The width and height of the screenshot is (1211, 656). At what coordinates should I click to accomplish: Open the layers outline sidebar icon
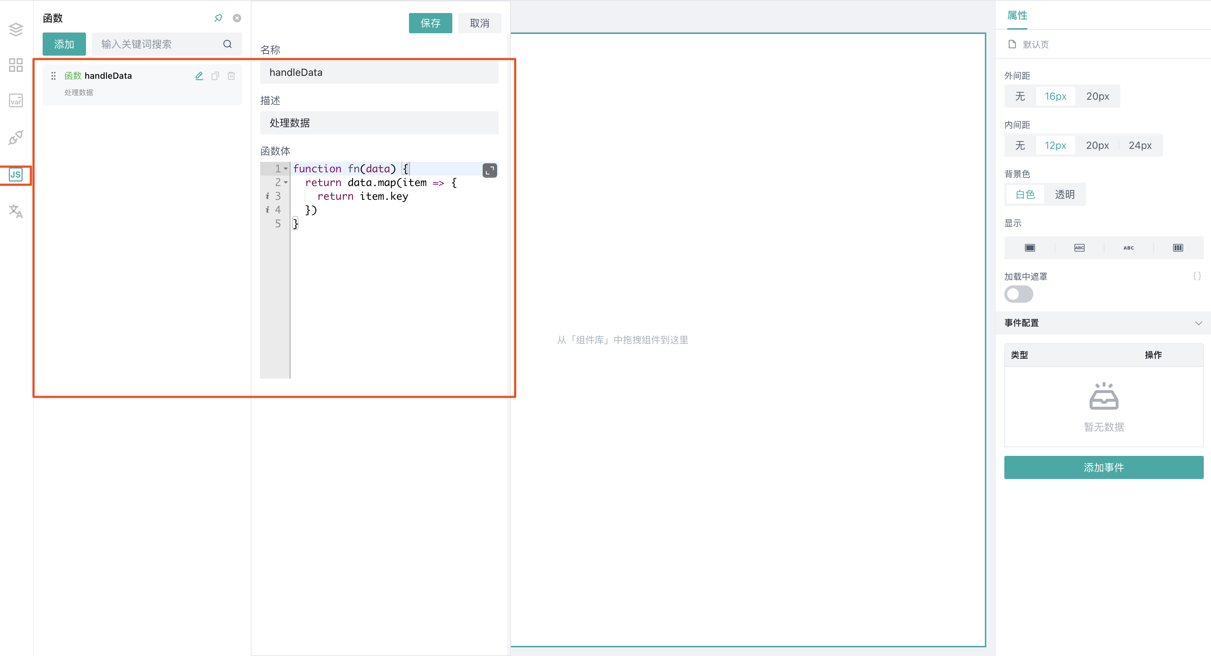(x=16, y=29)
